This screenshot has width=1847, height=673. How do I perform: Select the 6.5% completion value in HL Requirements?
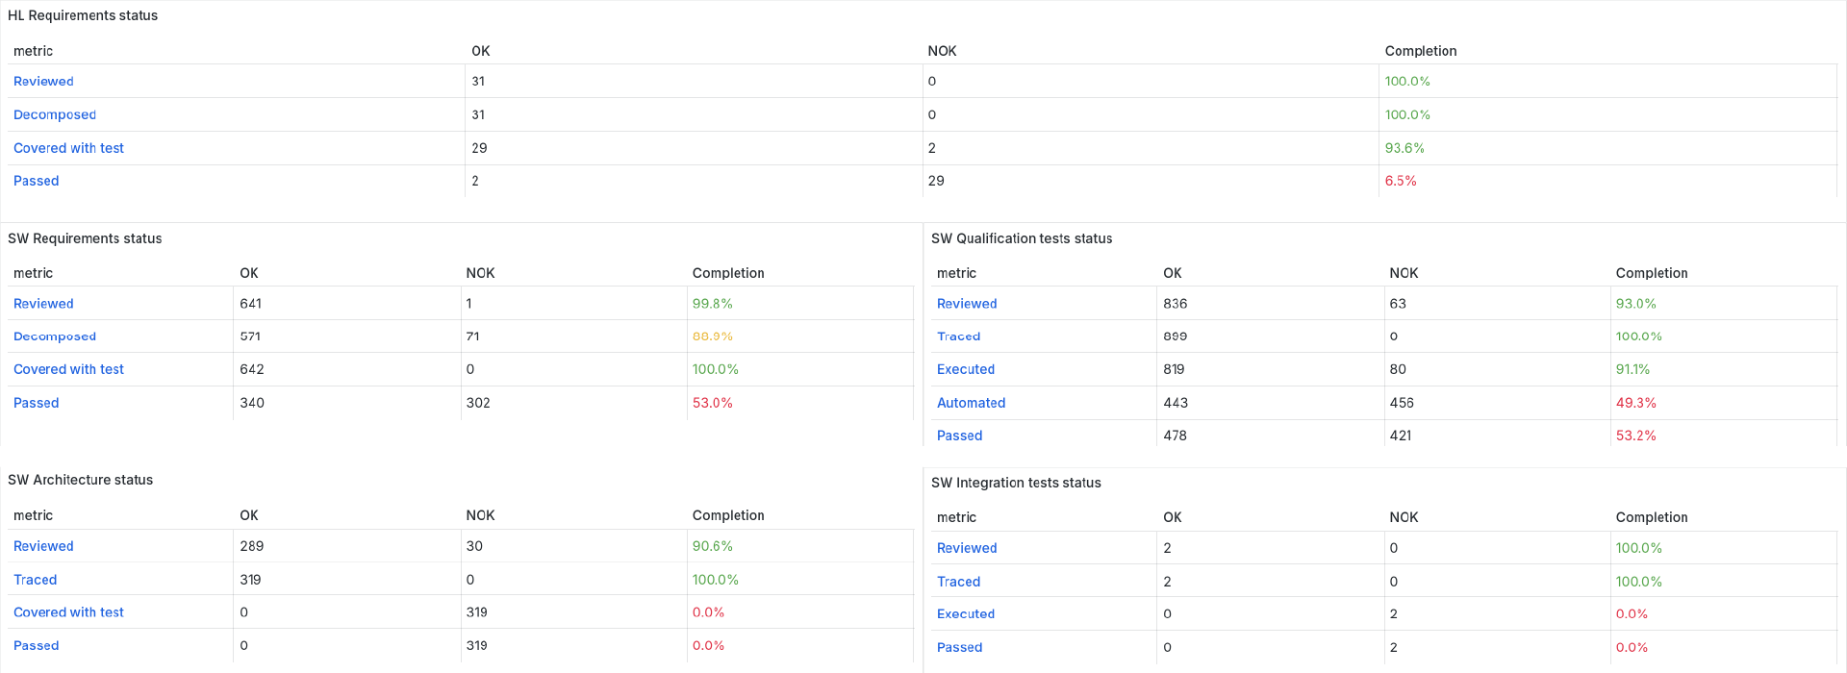coord(1401,181)
